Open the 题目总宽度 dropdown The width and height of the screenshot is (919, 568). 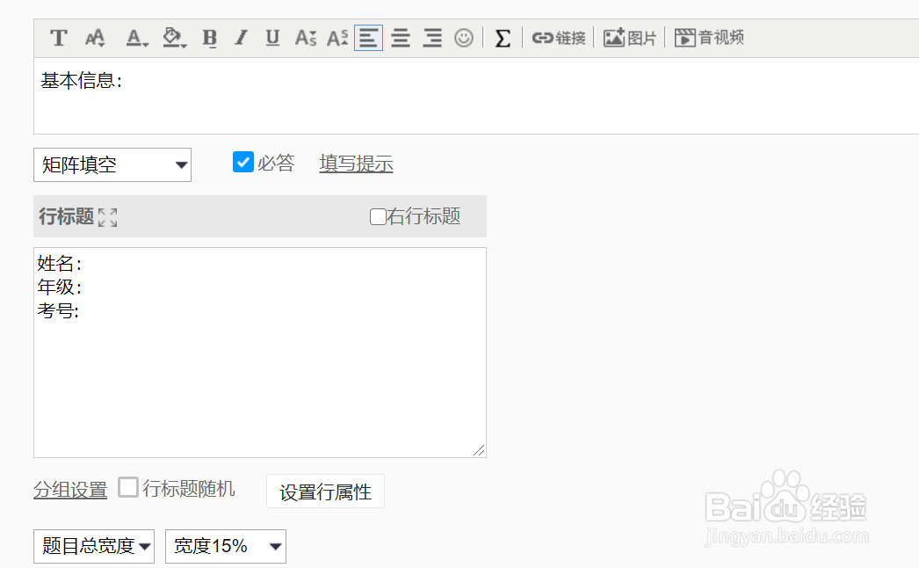click(x=94, y=546)
